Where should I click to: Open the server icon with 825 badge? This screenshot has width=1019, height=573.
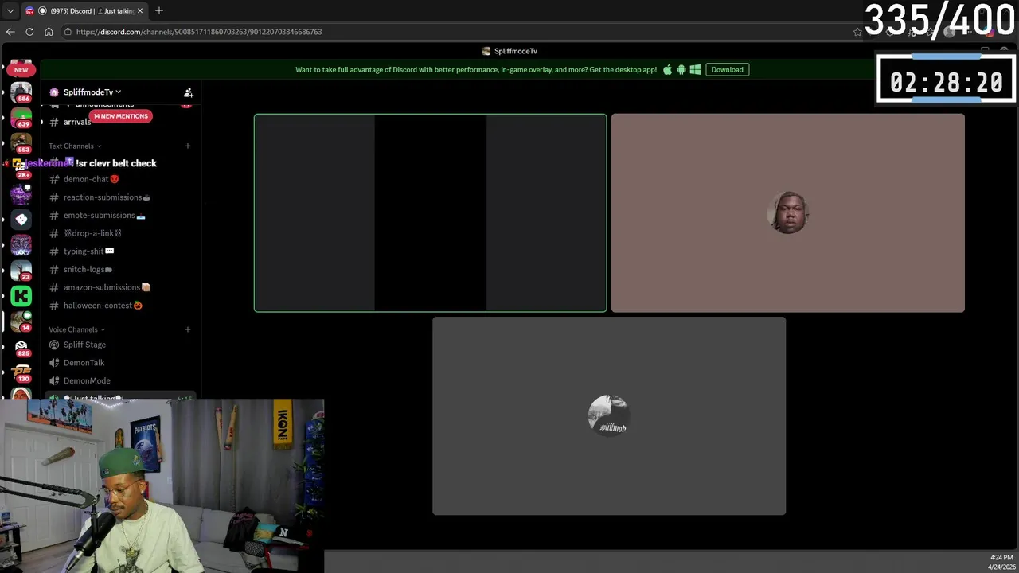pos(21,347)
